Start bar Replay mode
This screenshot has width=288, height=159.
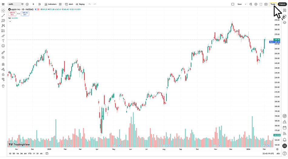[80, 4]
